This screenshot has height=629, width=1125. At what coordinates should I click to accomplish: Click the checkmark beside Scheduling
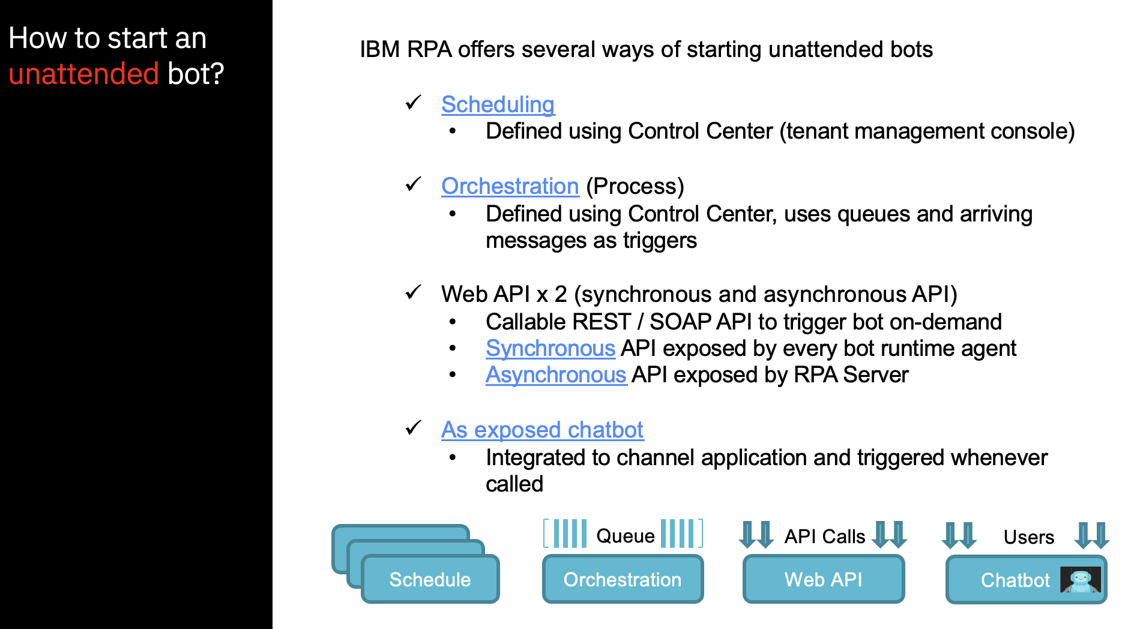(414, 103)
